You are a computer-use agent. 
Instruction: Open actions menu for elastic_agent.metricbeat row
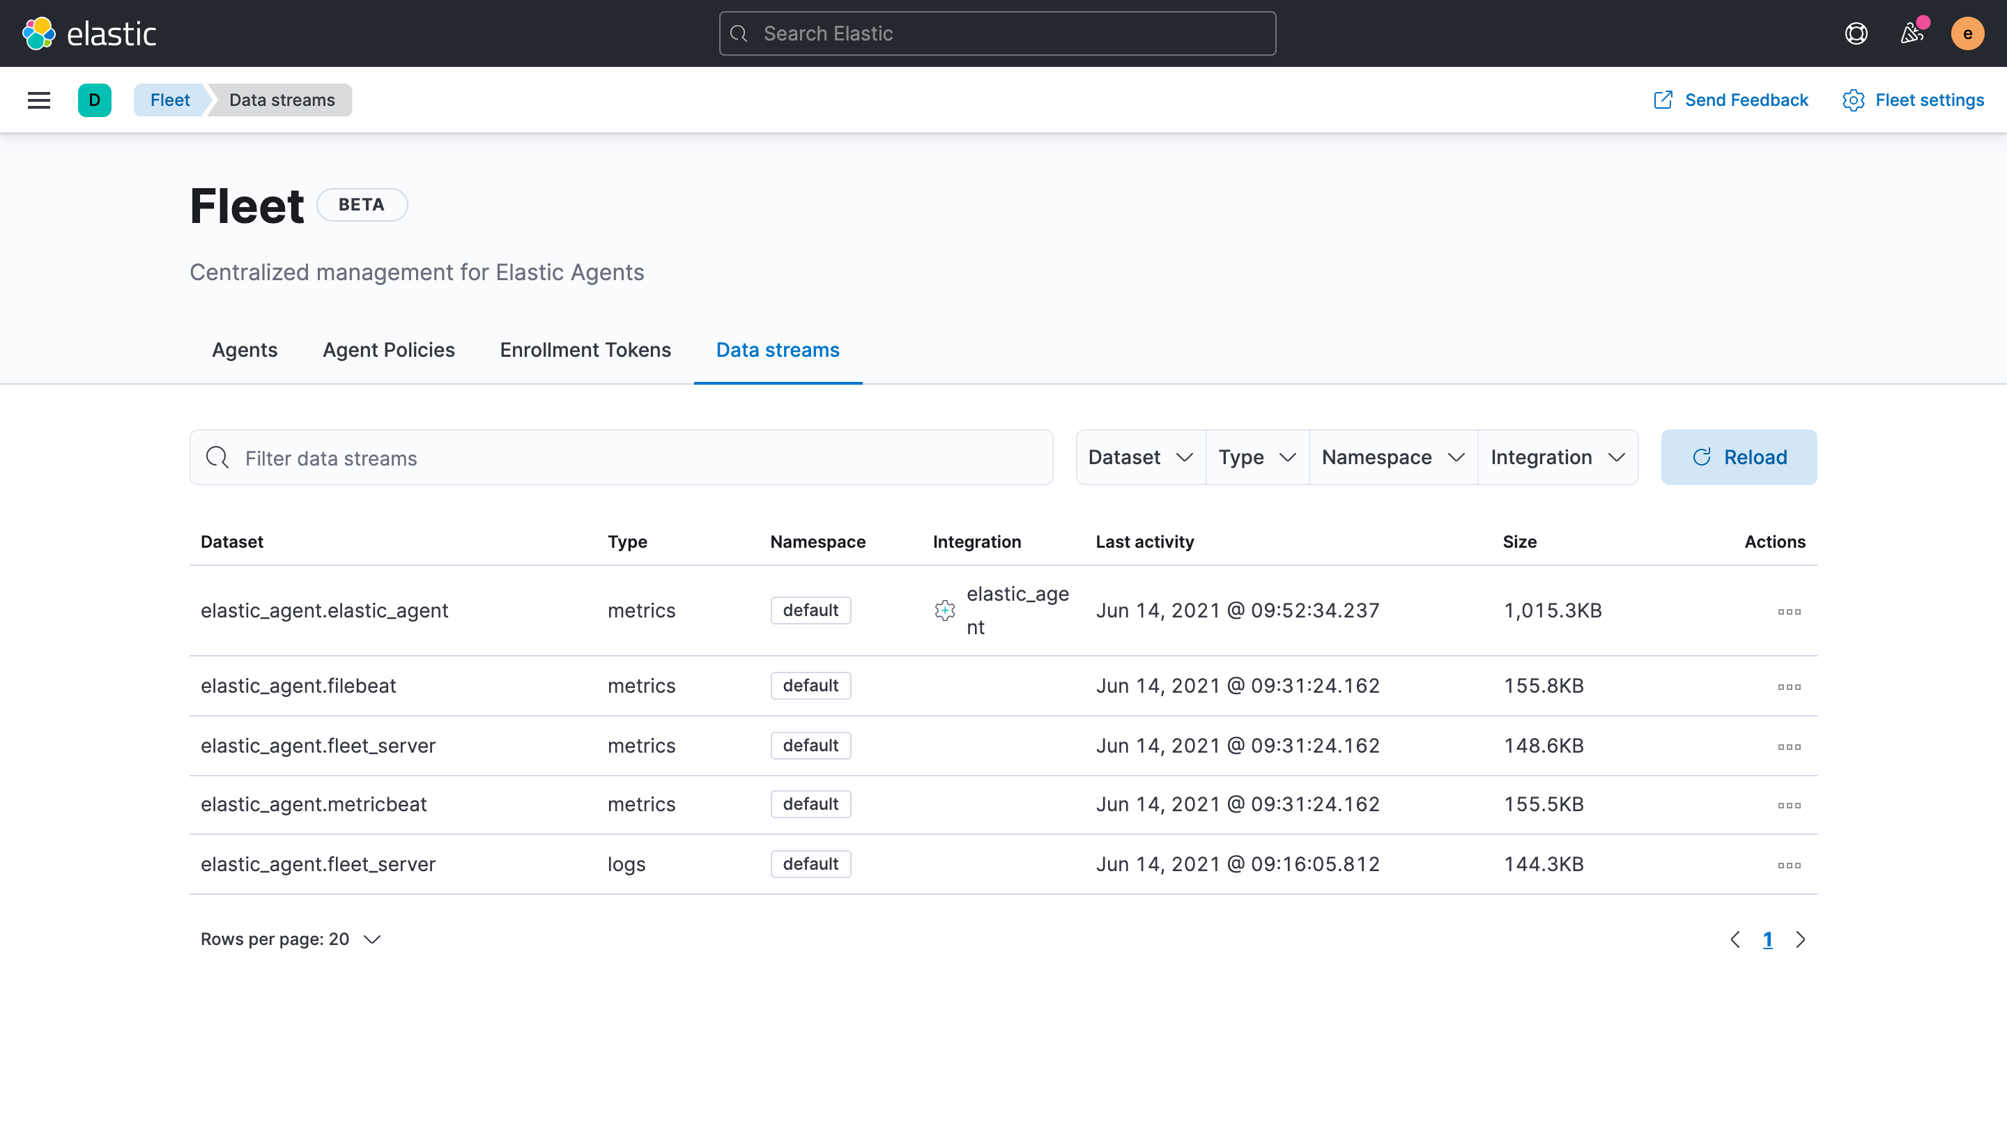coord(1789,805)
